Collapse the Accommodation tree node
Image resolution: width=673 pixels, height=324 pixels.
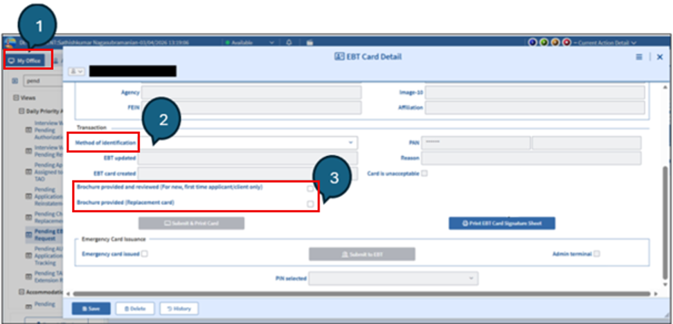(22, 292)
